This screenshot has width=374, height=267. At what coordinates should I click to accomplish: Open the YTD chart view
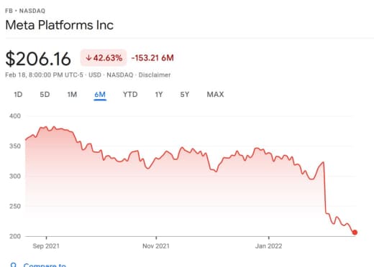tap(130, 95)
